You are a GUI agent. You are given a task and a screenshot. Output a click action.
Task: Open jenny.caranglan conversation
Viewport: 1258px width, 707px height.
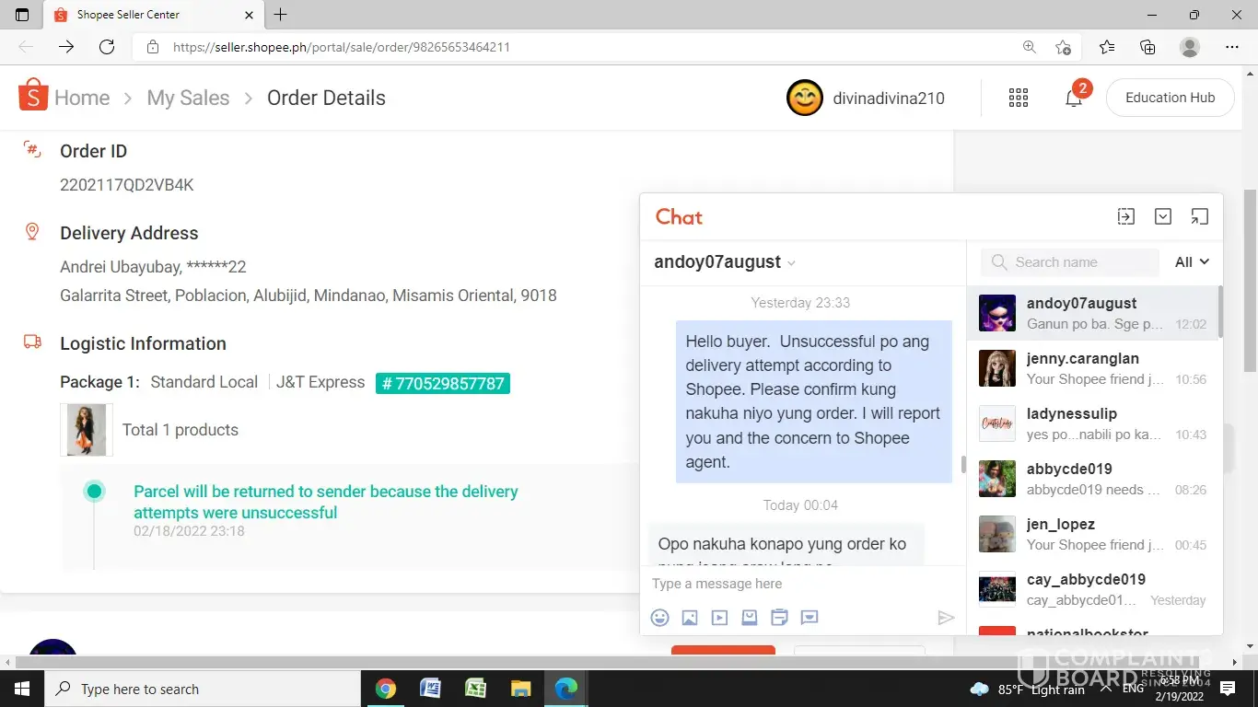(x=1092, y=368)
